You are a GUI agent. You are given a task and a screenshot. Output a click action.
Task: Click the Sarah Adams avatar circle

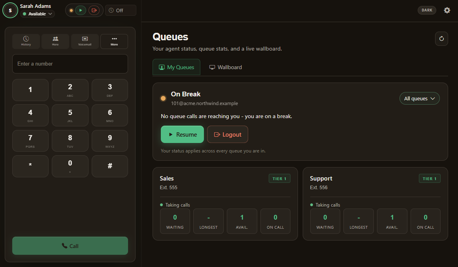[x=10, y=10]
